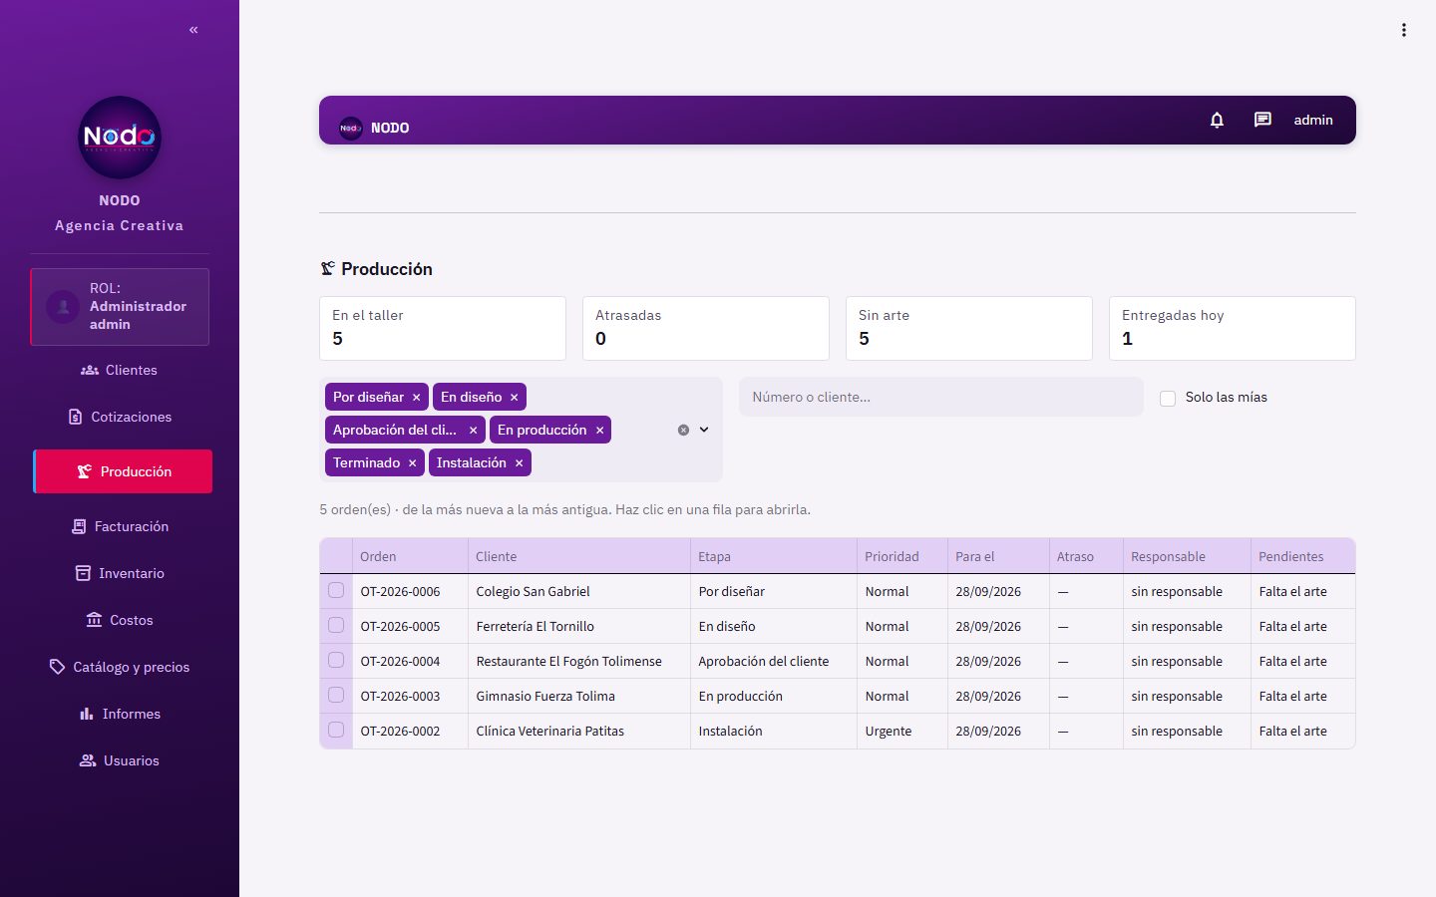Open the vertical three-dot menu

1403,30
